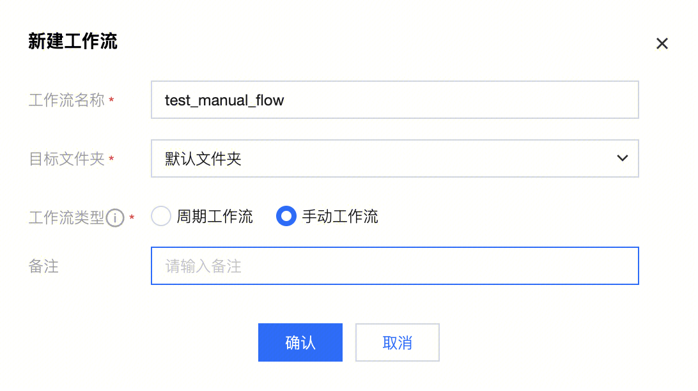Viewport: 698px width, 391px height.
Task: Click the 备注 field label
Action: tap(43, 266)
